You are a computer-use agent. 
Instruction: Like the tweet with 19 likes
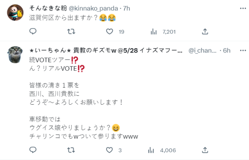[110, 32]
